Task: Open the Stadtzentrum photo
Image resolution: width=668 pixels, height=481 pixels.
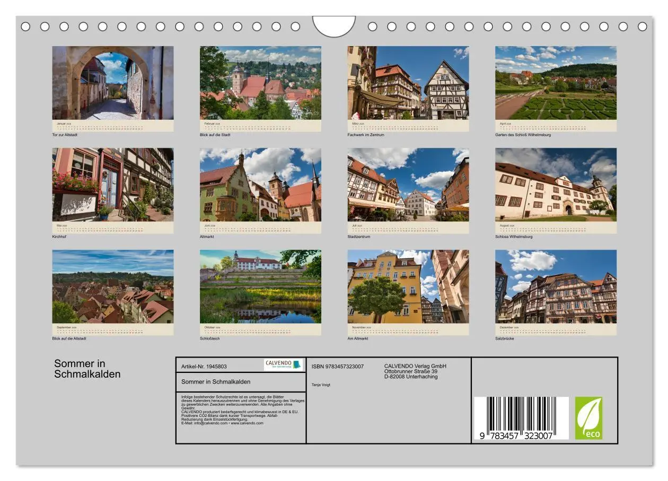Action: (x=408, y=184)
